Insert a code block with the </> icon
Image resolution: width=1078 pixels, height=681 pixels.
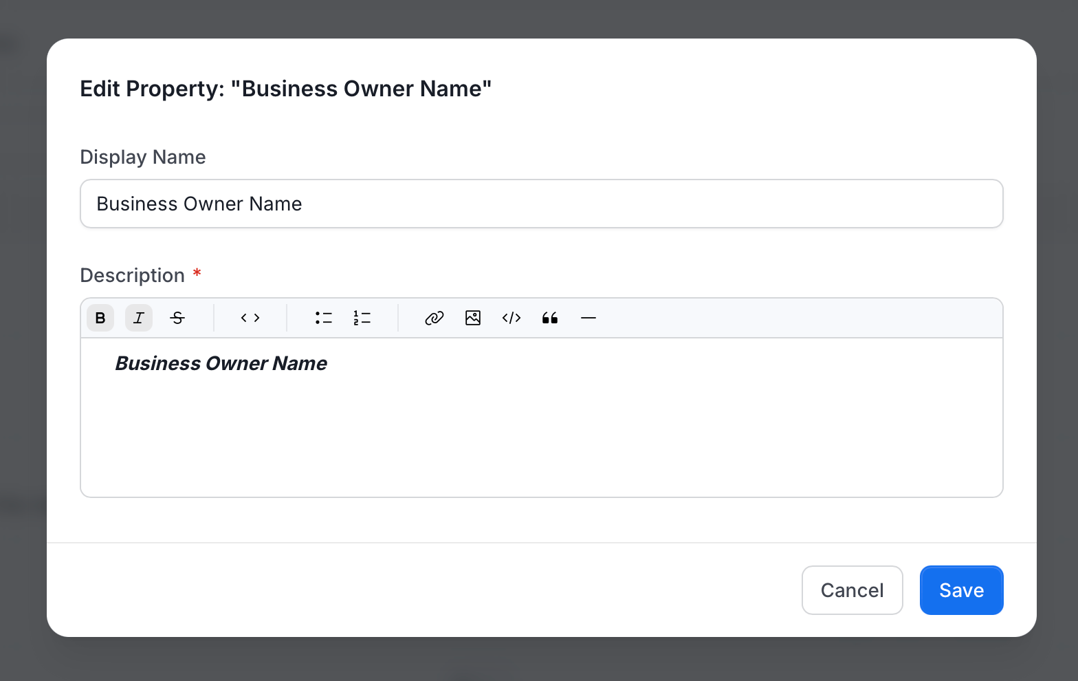point(511,318)
